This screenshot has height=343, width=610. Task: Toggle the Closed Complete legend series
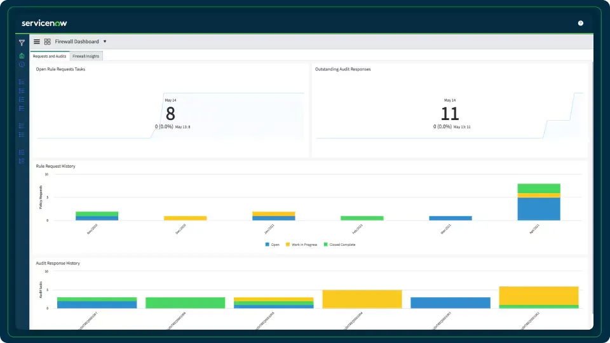339,245
